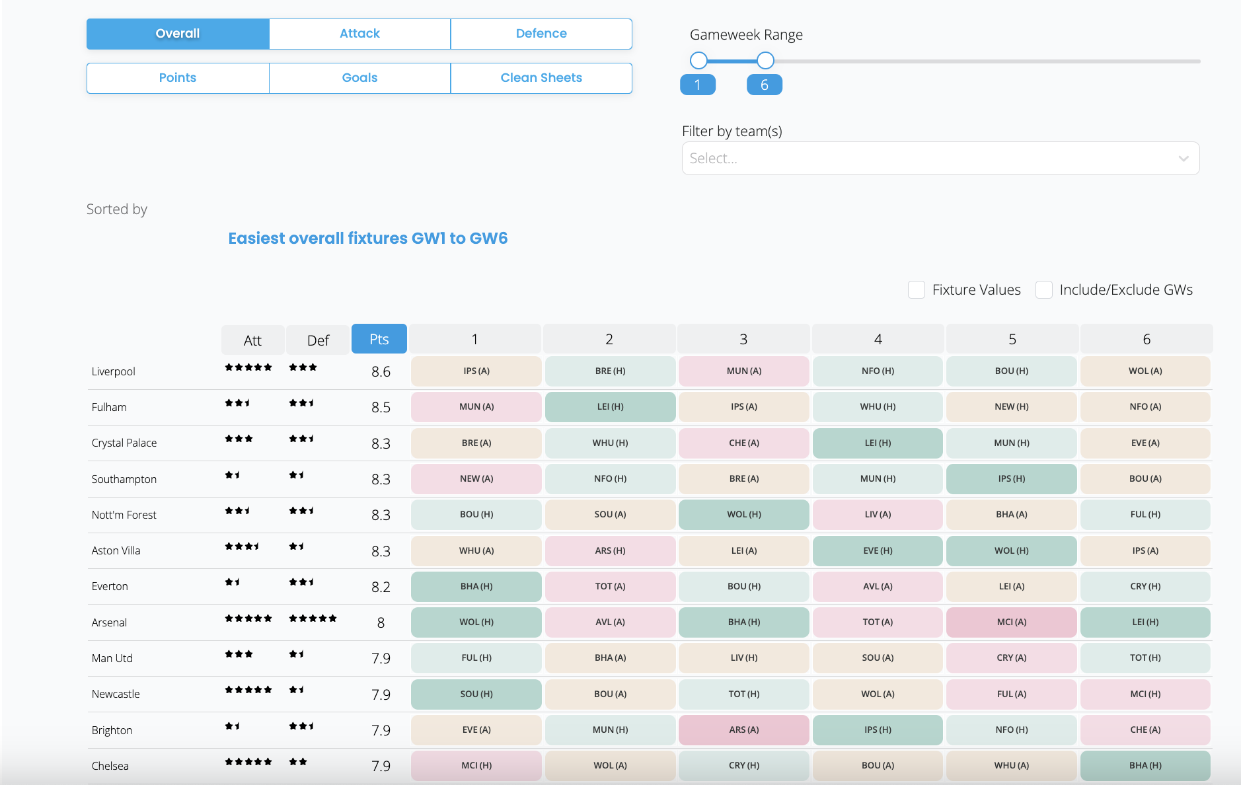Select the Goals view tab

(x=359, y=78)
